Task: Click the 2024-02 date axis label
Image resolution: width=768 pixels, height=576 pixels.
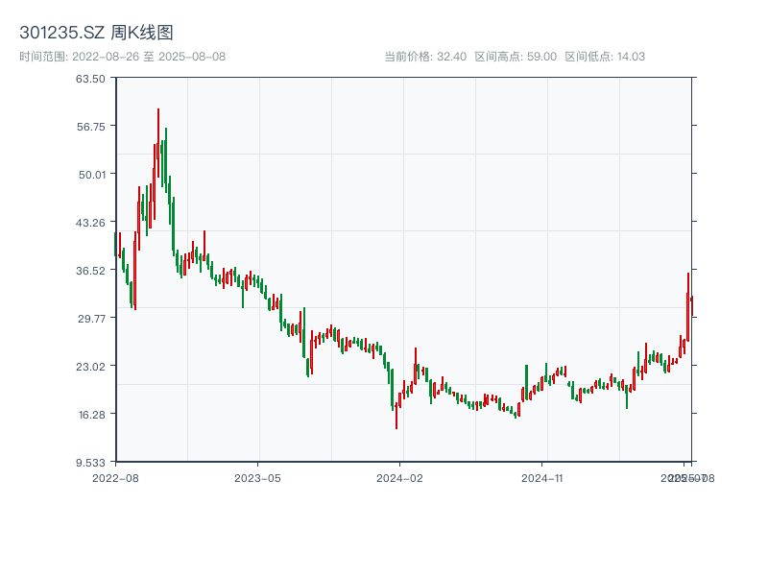Action: pos(399,477)
